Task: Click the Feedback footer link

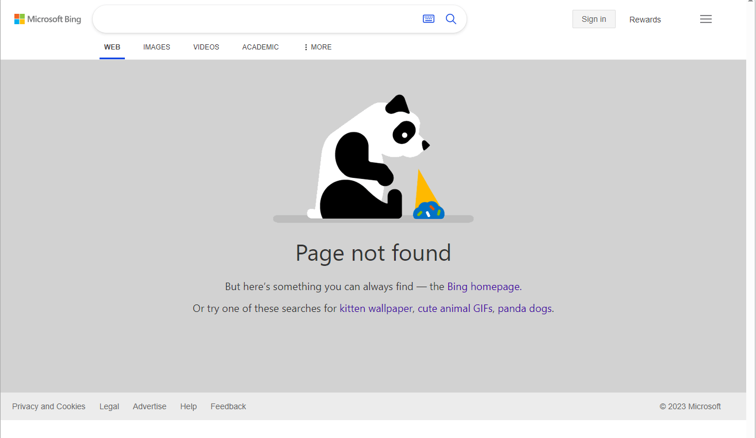Action: [228, 406]
